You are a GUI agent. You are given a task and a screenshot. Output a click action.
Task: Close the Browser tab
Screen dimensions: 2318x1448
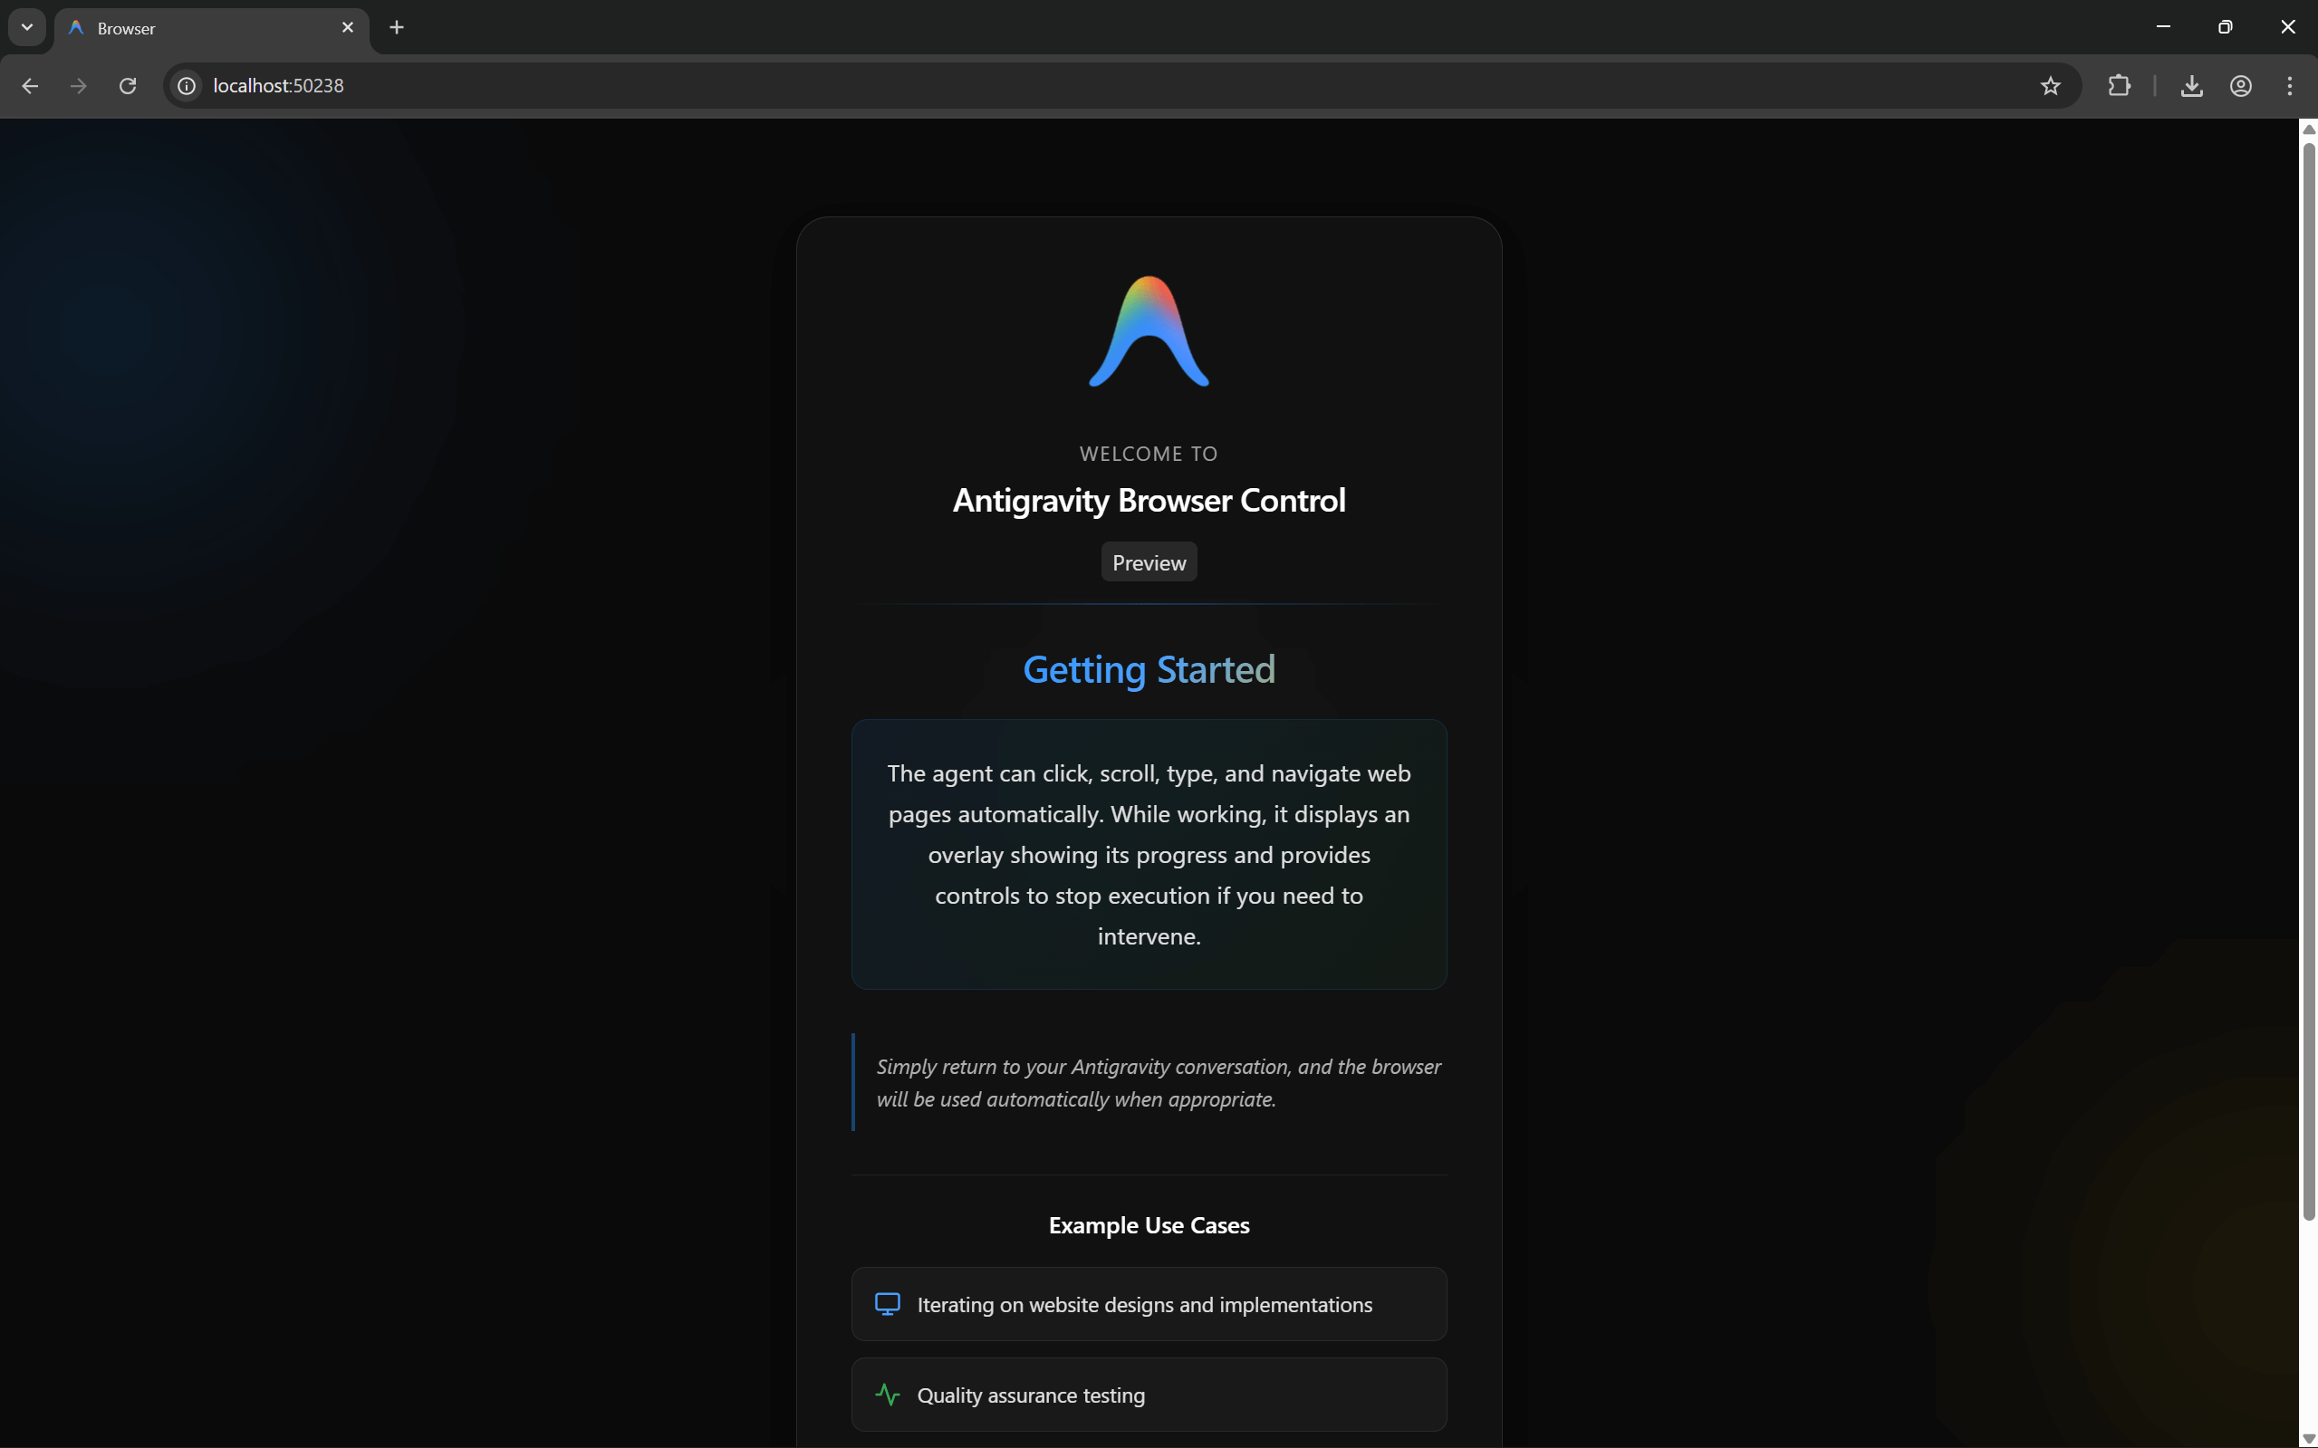(348, 28)
